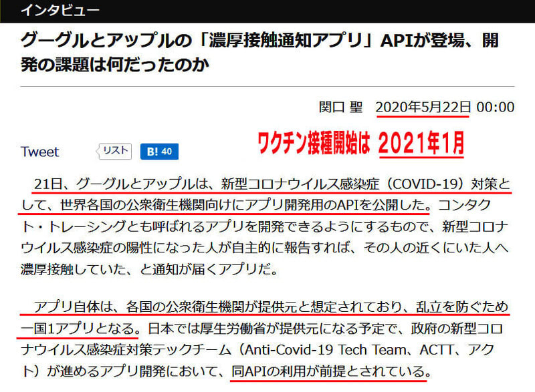
Task: Click the date 2020年5月22日 00:00
Action: (x=445, y=108)
